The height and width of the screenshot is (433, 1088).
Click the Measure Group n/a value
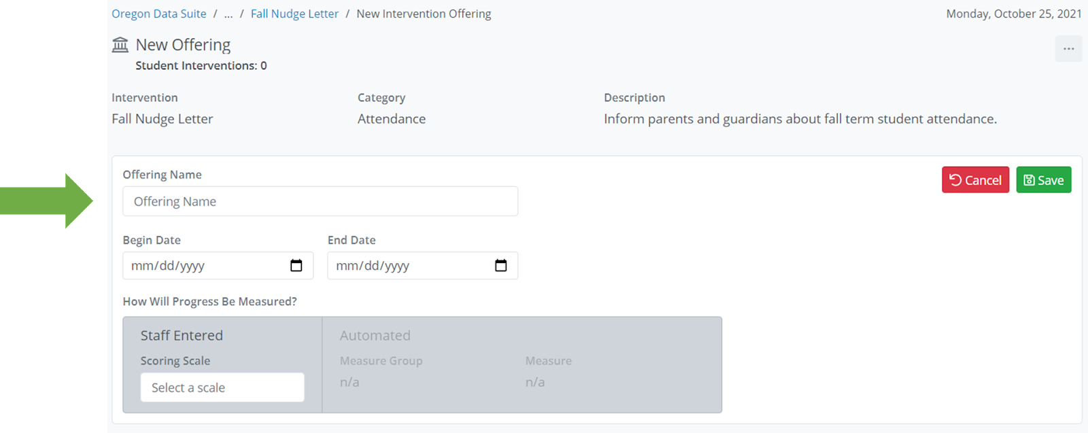[x=350, y=382]
